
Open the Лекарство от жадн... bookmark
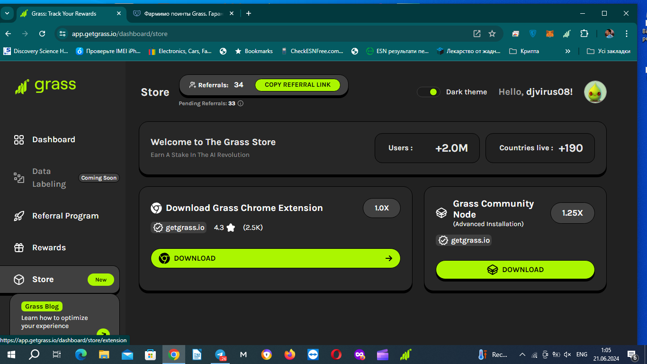click(468, 51)
